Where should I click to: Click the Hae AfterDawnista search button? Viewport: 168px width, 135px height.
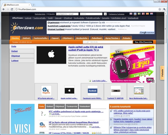click(x=143, y=42)
